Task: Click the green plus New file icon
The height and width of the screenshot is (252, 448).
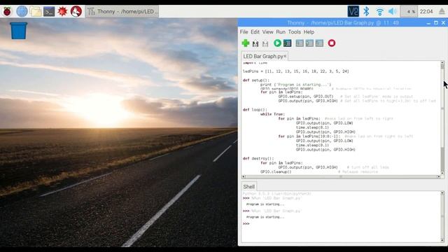Action: [246, 43]
